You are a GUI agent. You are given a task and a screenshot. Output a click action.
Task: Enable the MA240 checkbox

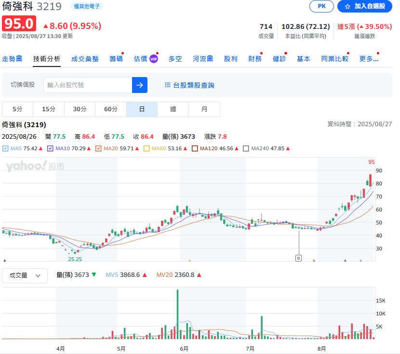(246, 148)
